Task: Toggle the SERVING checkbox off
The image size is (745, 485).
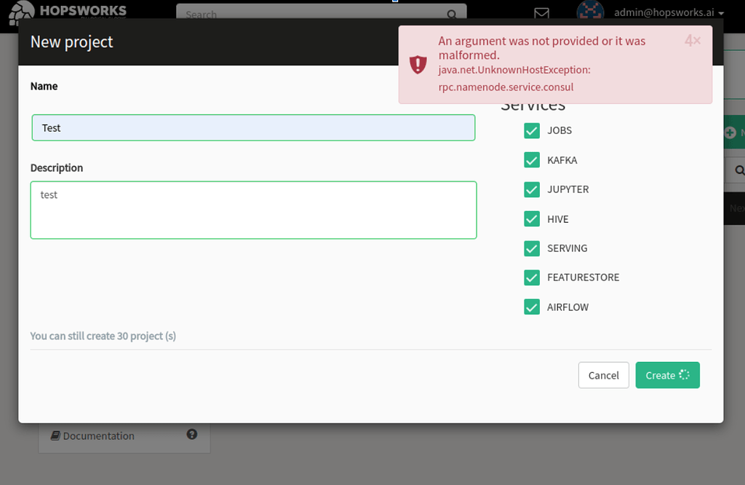Action: point(532,248)
